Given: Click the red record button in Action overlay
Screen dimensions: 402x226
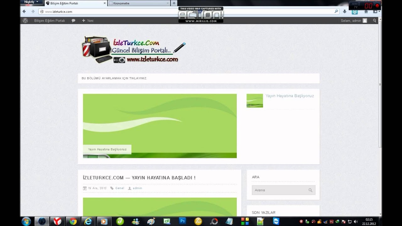Looking at the screenshot, I should 377,6.
